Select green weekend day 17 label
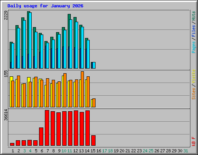Image resolution: width=198 pixels, height=155 pixels. point(104,151)
